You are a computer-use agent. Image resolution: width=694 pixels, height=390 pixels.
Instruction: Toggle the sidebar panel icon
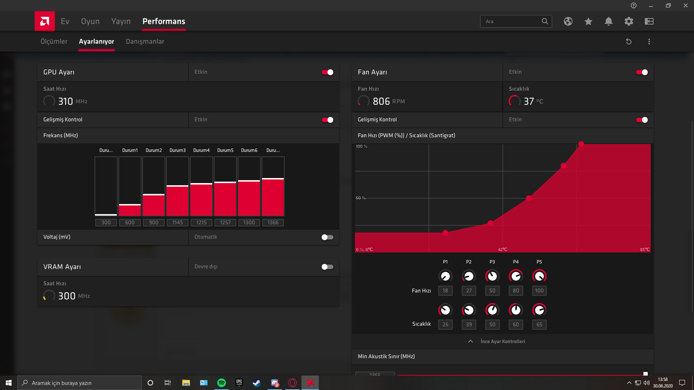pos(649,21)
